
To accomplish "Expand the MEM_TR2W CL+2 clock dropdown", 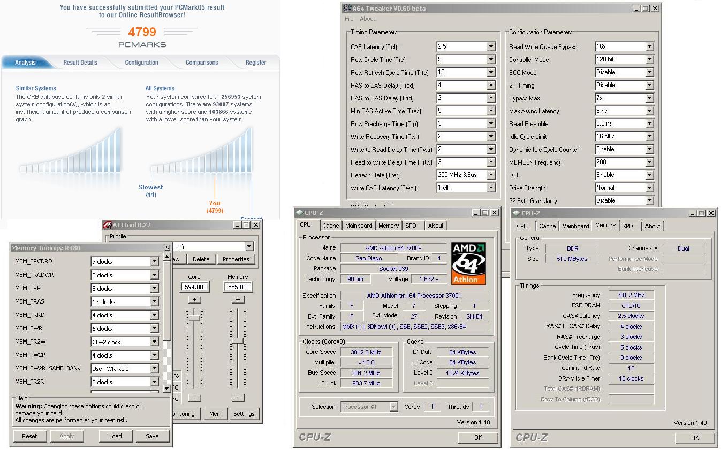I will 154,342.
